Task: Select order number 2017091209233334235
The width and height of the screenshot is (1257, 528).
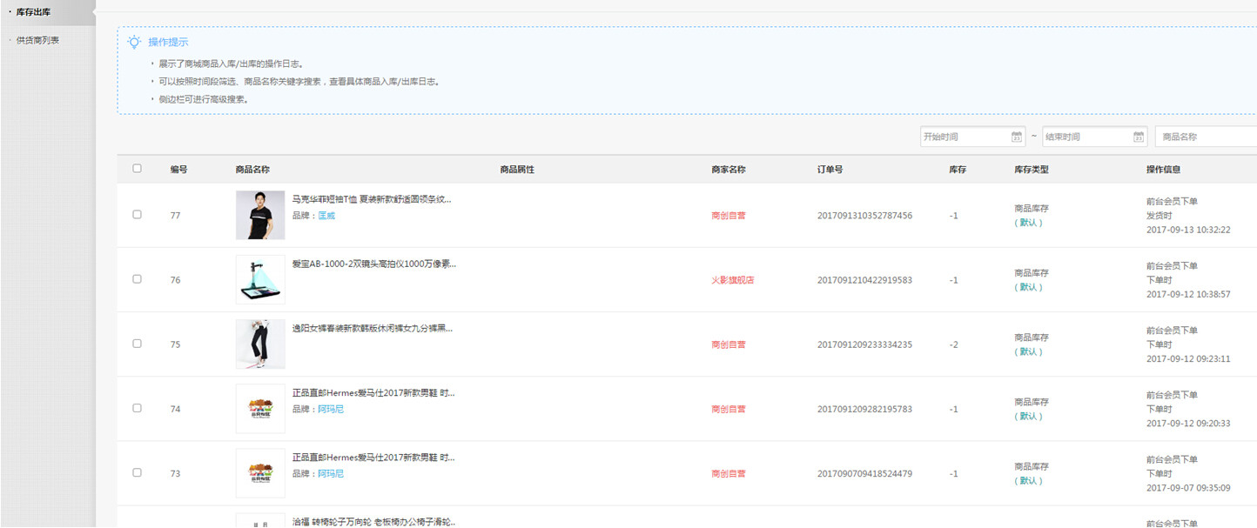Action: pos(864,344)
